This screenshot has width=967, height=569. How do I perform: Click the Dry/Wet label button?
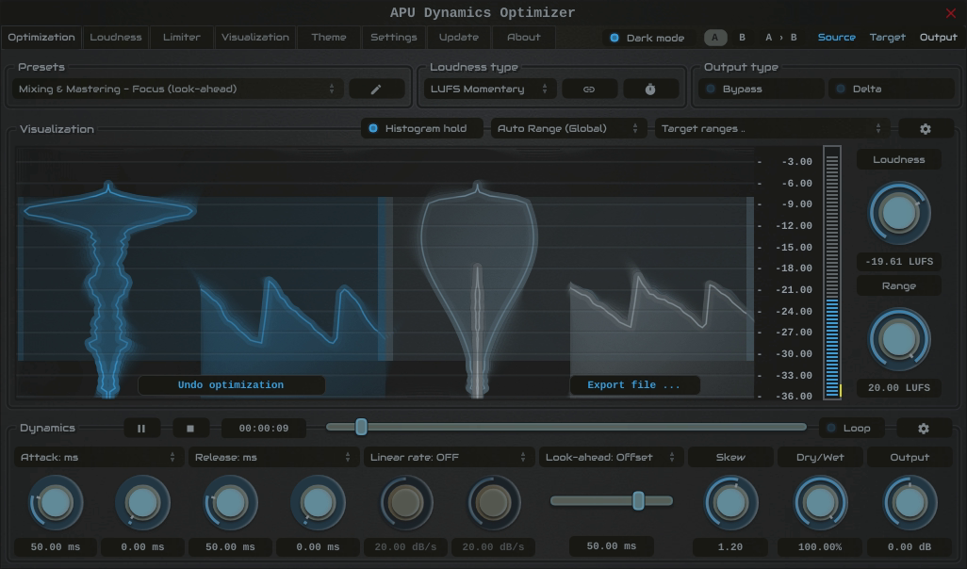820,458
